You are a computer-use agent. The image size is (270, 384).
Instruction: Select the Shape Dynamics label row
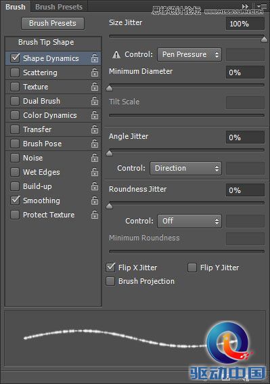pos(53,58)
